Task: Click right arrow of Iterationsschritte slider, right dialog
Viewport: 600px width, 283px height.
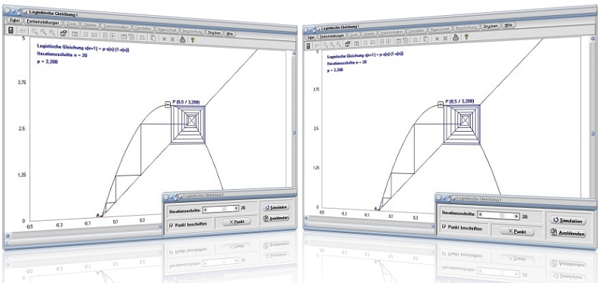Action: coord(517,216)
